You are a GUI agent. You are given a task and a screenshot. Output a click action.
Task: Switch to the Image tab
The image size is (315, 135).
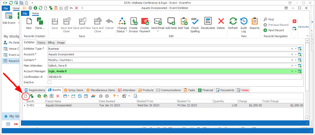(61, 43)
